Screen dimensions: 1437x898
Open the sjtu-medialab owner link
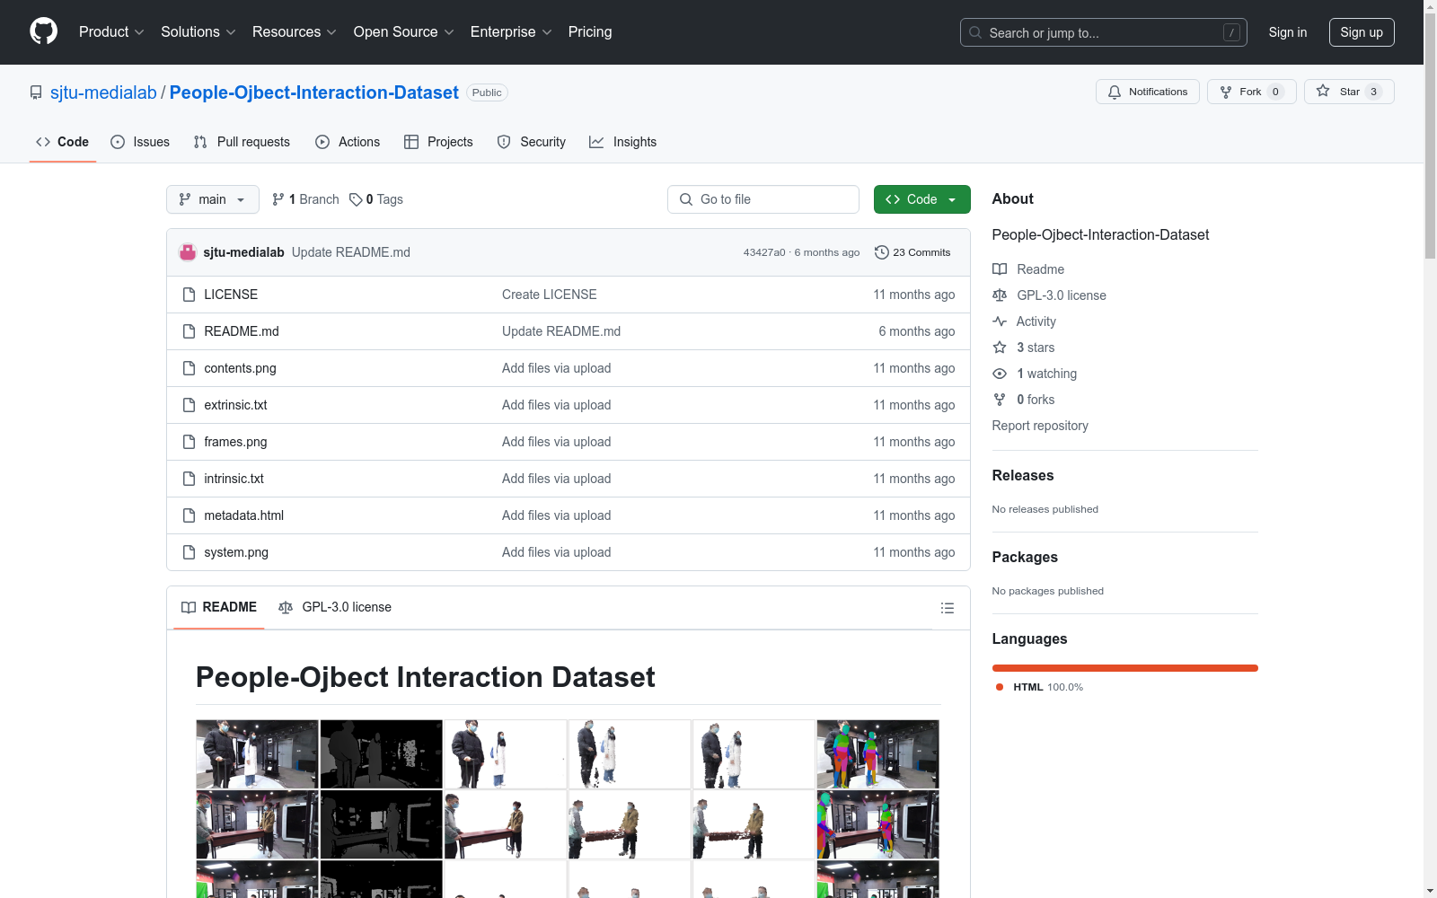coord(103,92)
